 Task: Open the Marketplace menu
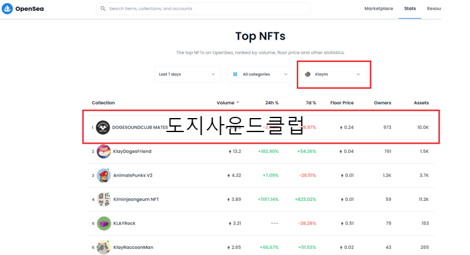click(x=379, y=9)
